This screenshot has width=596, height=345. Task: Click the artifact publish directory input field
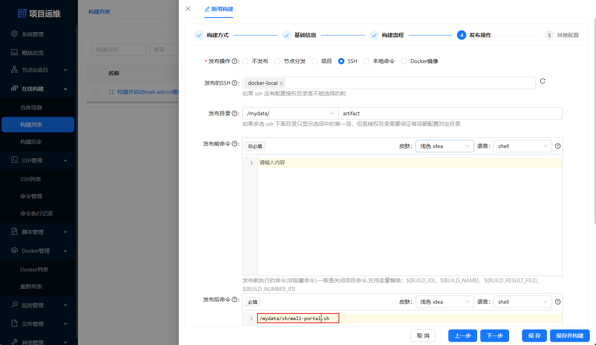(450, 113)
